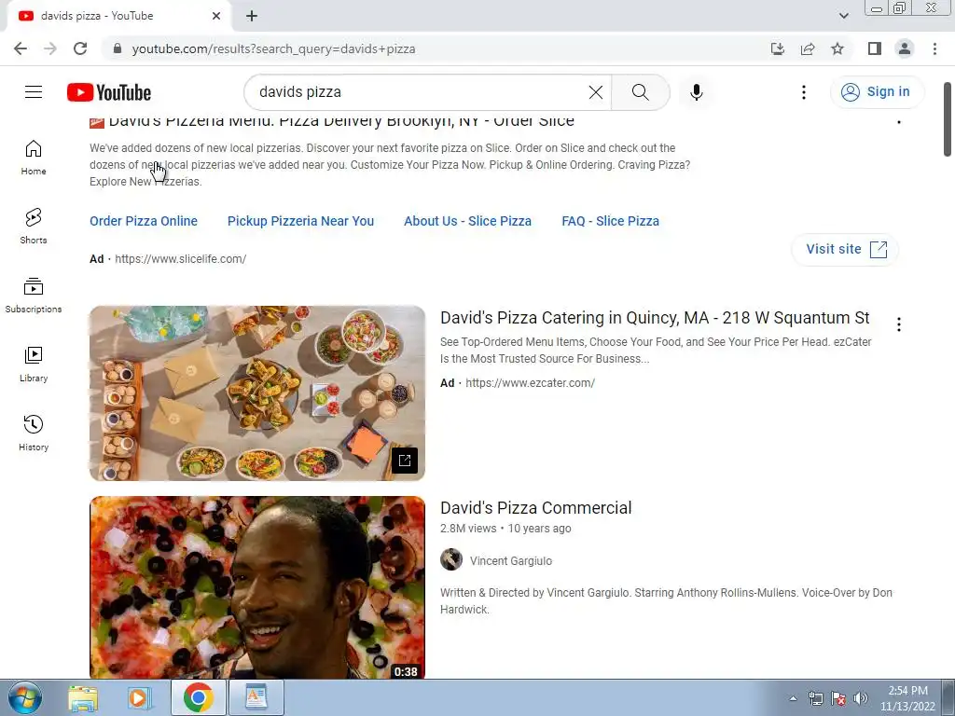Open Subscriptions in the sidebar
The width and height of the screenshot is (955, 716).
tap(34, 296)
